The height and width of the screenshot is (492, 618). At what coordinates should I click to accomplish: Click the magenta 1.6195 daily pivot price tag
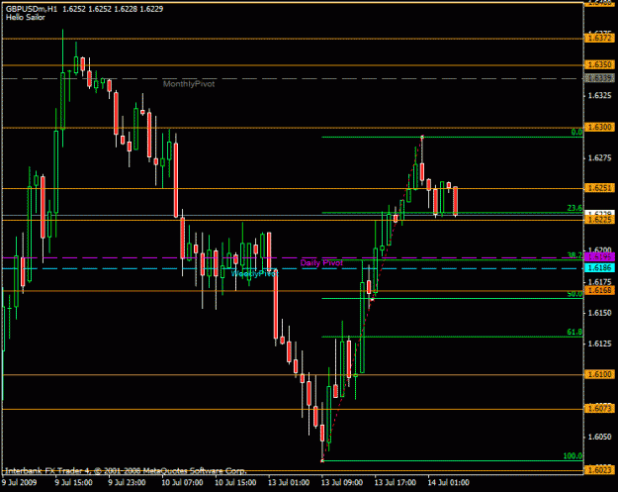[x=599, y=257]
